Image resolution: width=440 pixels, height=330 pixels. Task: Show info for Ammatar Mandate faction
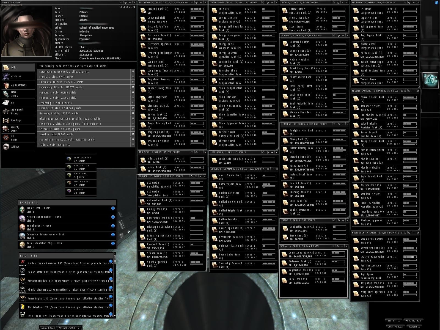(x=111, y=279)
